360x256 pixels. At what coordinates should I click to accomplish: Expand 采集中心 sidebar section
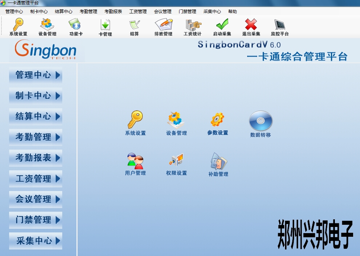tap(36, 241)
